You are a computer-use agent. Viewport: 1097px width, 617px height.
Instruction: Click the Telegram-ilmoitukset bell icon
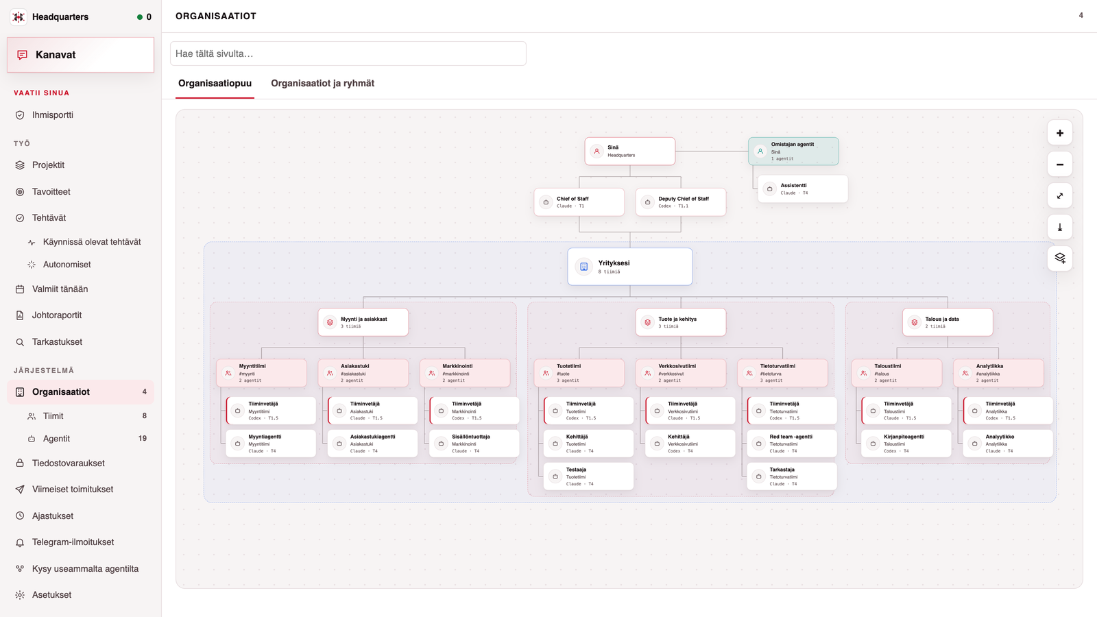tap(20, 542)
